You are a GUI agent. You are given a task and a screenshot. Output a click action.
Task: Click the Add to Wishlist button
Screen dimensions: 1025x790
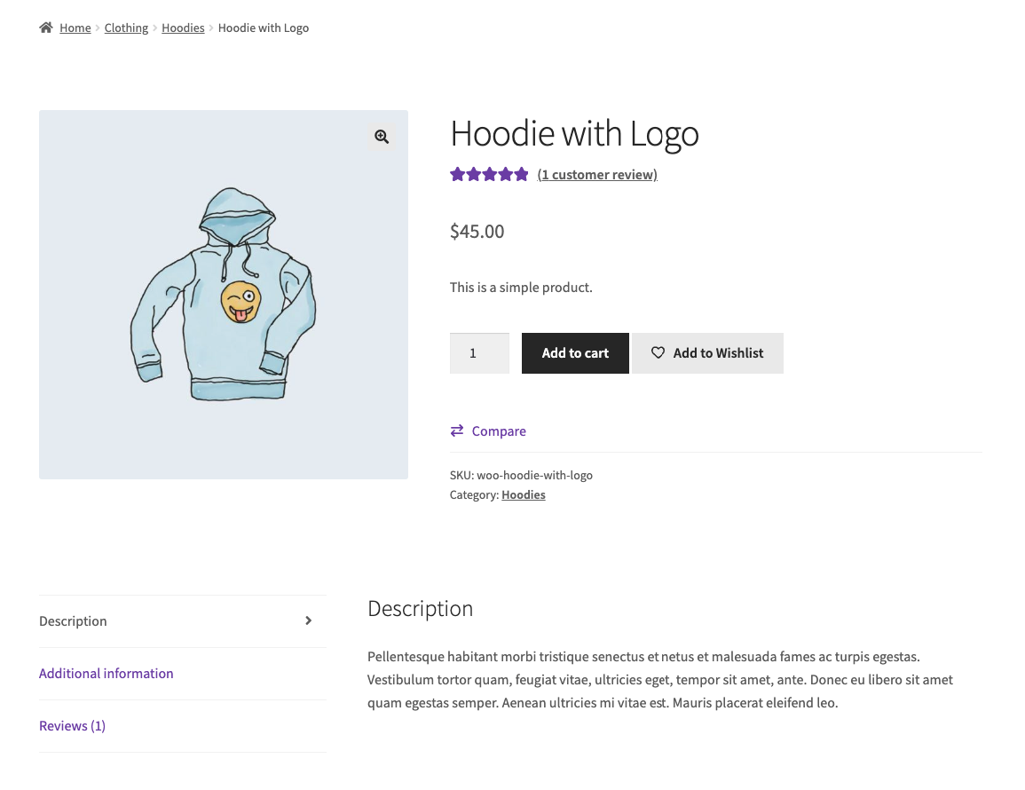[707, 353]
